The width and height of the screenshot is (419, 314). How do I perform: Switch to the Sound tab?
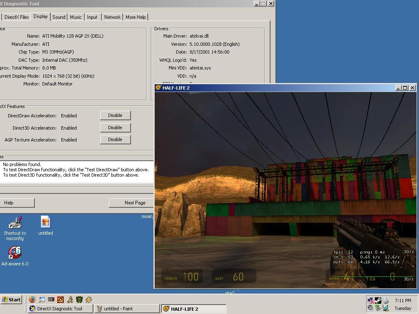(59, 17)
